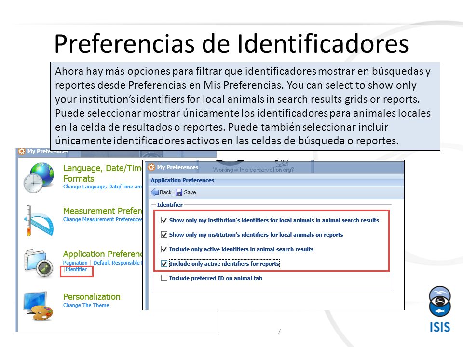Image resolution: width=463 pixels, height=347 pixels.
Task: Open Change Measurement Preferences link
Action: tap(103, 219)
